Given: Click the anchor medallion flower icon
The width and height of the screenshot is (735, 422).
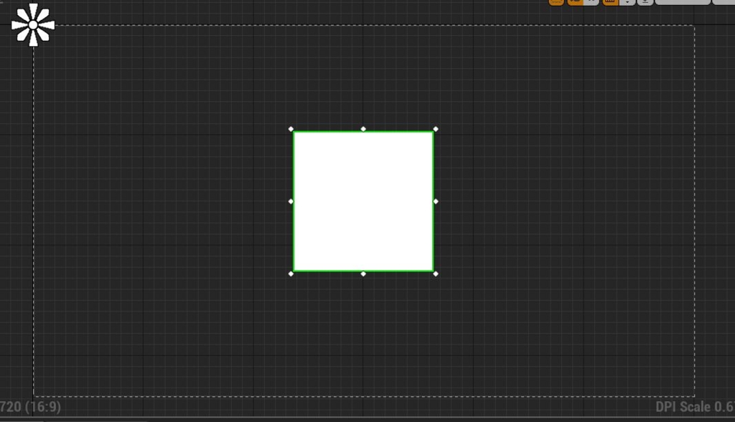Looking at the screenshot, I should [x=33, y=25].
